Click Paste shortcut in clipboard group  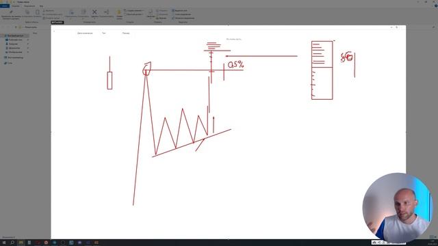(x=51, y=18)
